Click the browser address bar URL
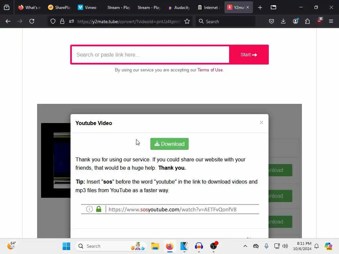This screenshot has height=254, width=339. [129, 21]
